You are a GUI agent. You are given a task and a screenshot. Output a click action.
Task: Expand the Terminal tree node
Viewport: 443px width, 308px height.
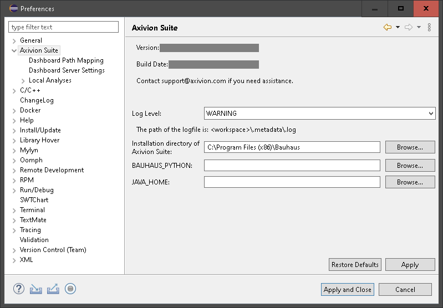click(14, 211)
